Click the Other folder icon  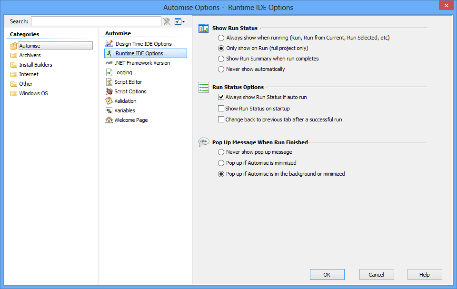click(14, 84)
